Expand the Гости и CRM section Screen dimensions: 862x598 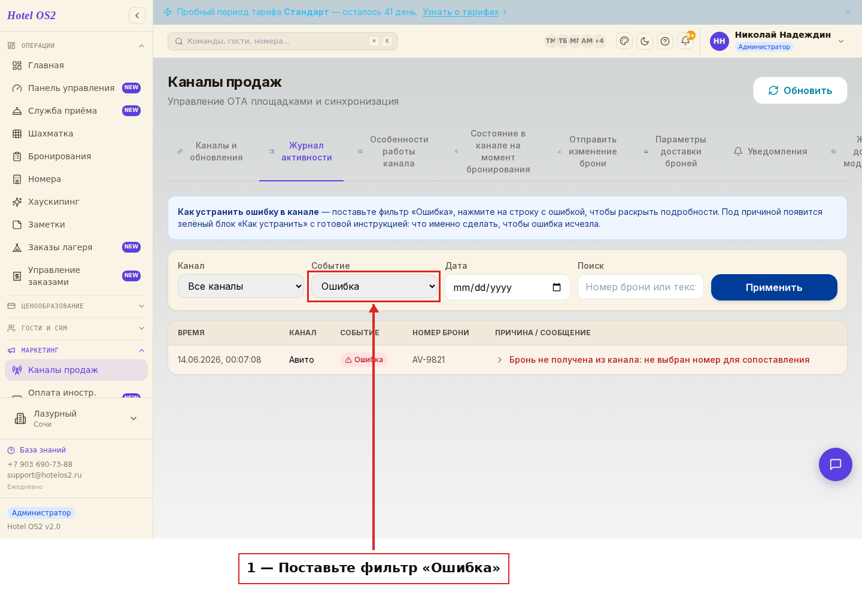point(76,328)
